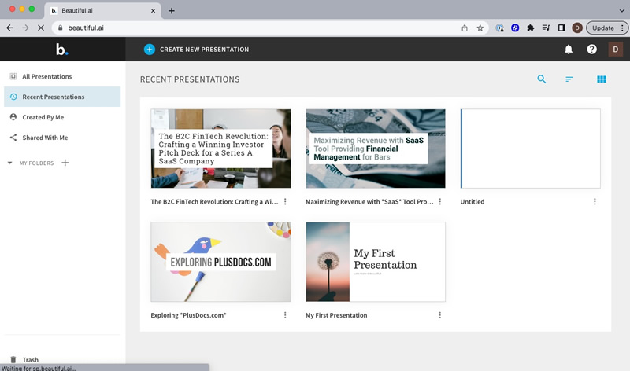630x371 pixels.
Task: Select Created By Me in sidebar
Action: [x=62, y=117]
